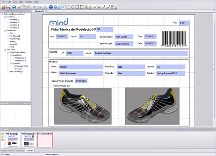The image size is (216, 156).
Task: Close the Ficheiro151 document tab
Action: pyautogui.click(x=46, y=11)
